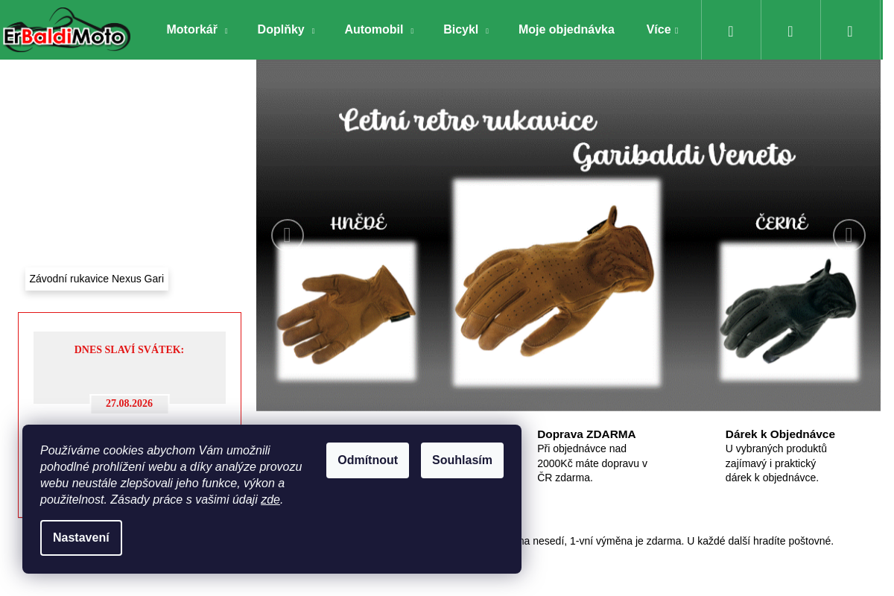Click the date 27.08.2026
Screen dimensions: 894x596
[x=129, y=404]
